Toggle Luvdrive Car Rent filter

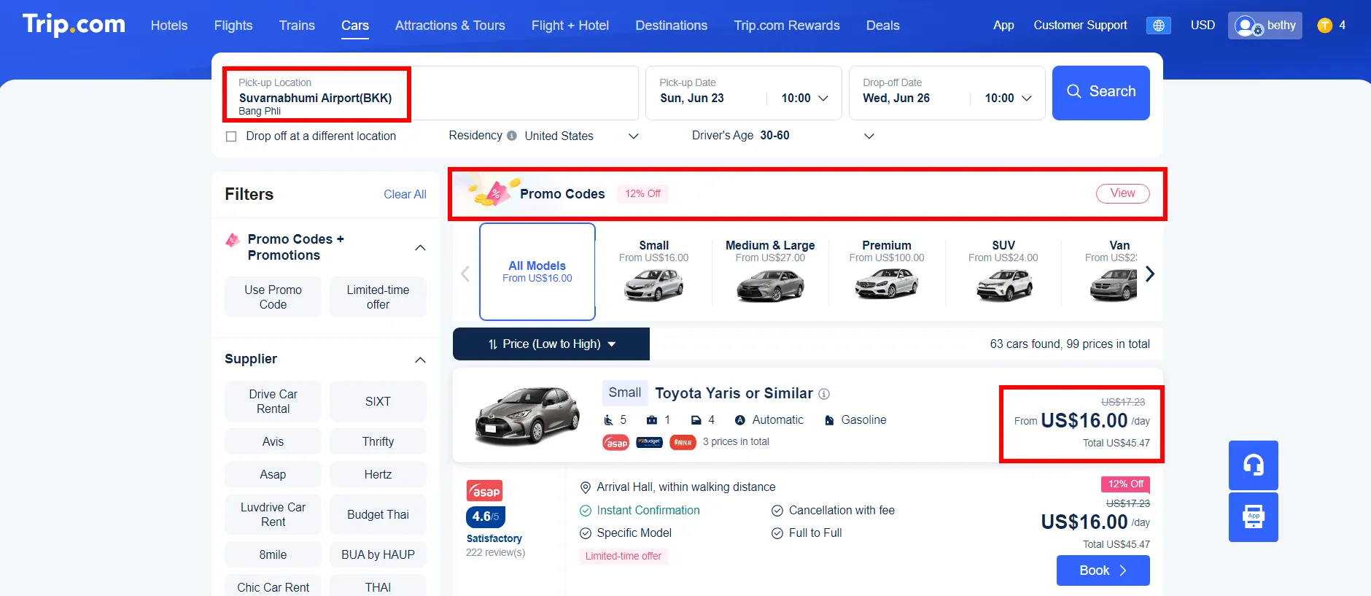[273, 514]
